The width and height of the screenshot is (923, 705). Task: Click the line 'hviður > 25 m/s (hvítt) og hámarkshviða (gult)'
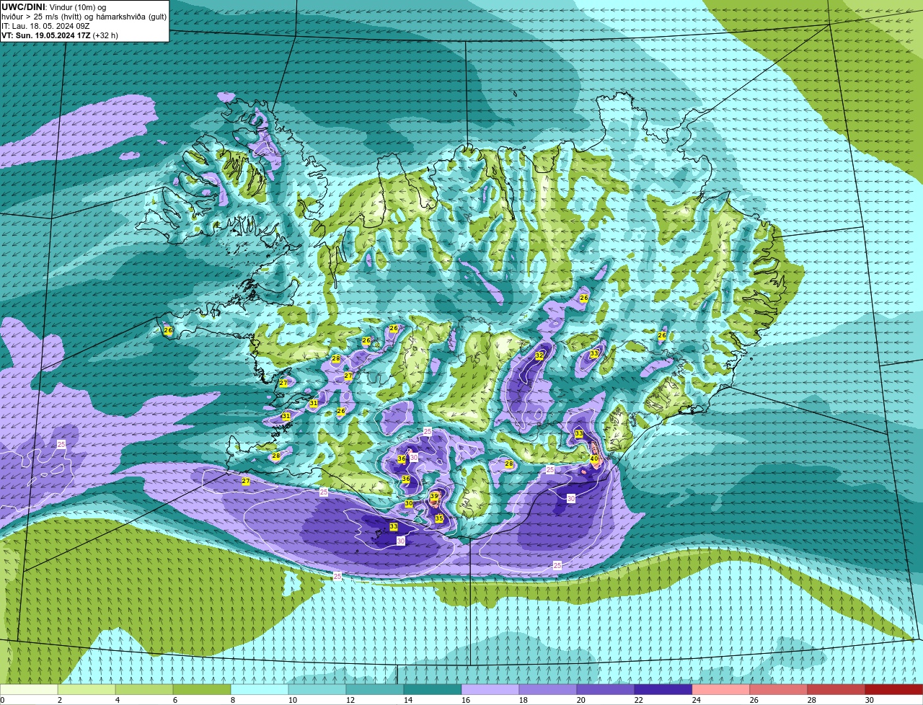84,17
